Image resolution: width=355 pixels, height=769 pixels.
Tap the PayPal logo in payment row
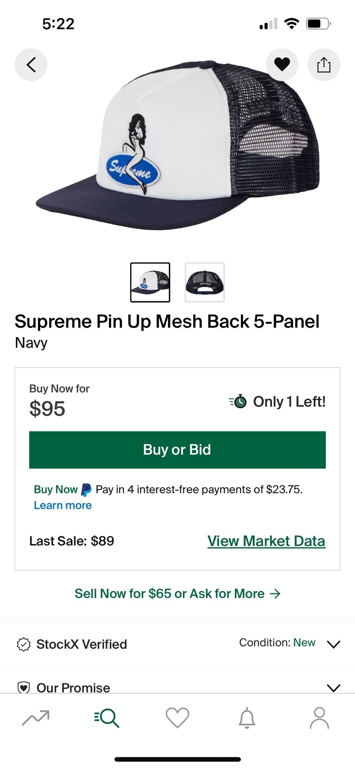[x=85, y=489]
